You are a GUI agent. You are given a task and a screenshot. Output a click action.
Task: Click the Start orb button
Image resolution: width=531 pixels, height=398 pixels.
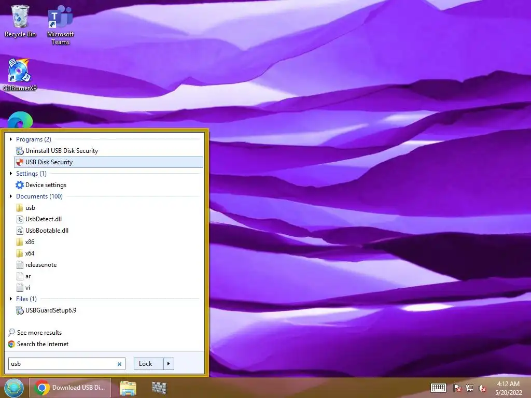(x=14, y=388)
